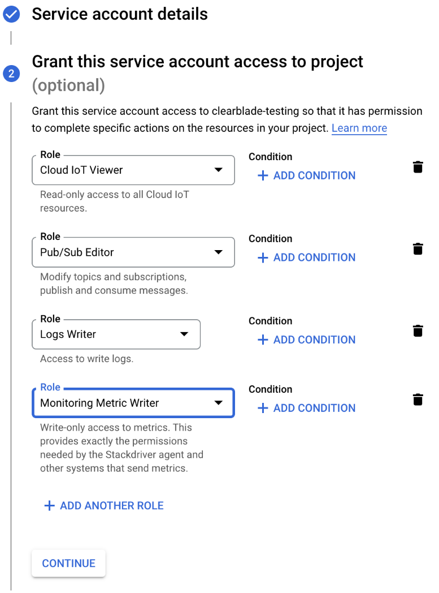The width and height of the screenshot is (439, 593).
Task: Click plus icon beside ADD ANOTHER ROLE
Action: coord(50,506)
